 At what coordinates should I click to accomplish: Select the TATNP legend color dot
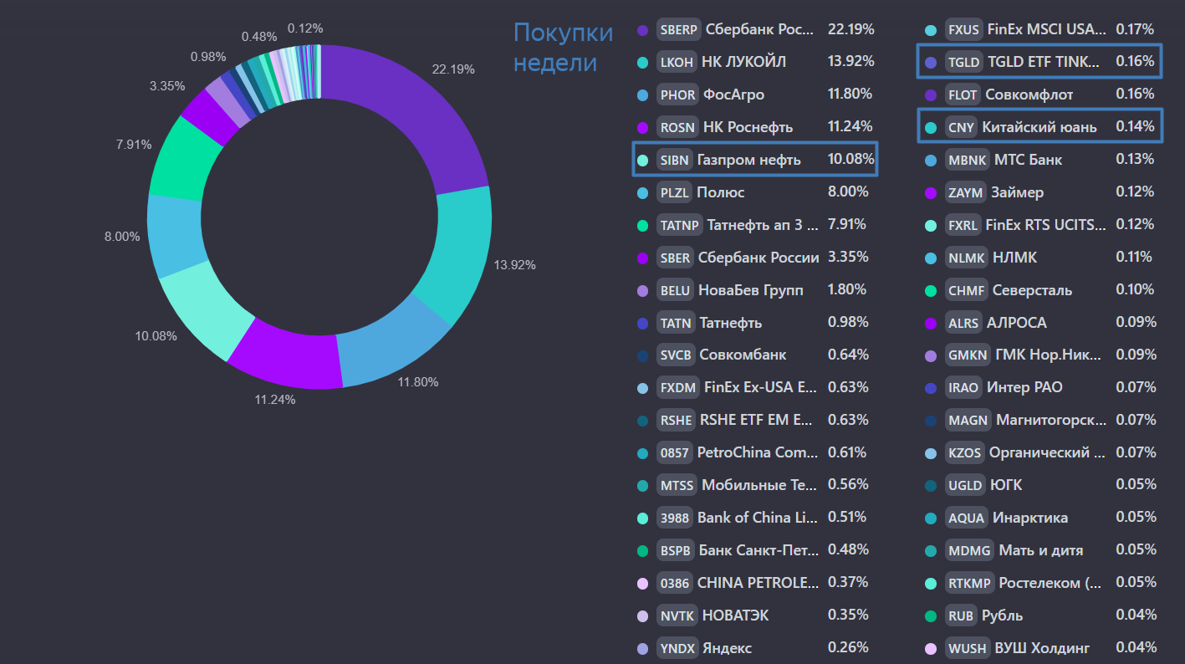pyautogui.click(x=642, y=225)
